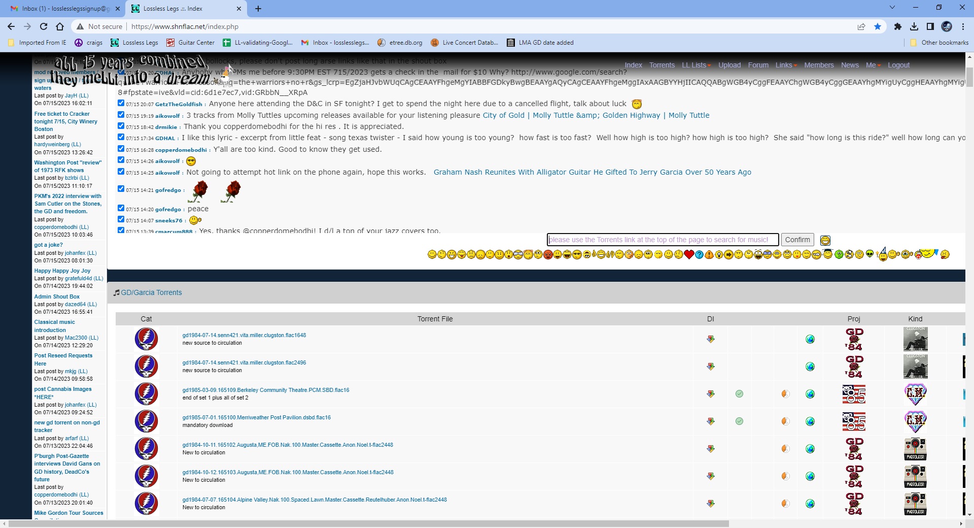Toggle checkbox for GDHAL 17:34 shout
Screen dimensions: 974x528
pos(121,137)
